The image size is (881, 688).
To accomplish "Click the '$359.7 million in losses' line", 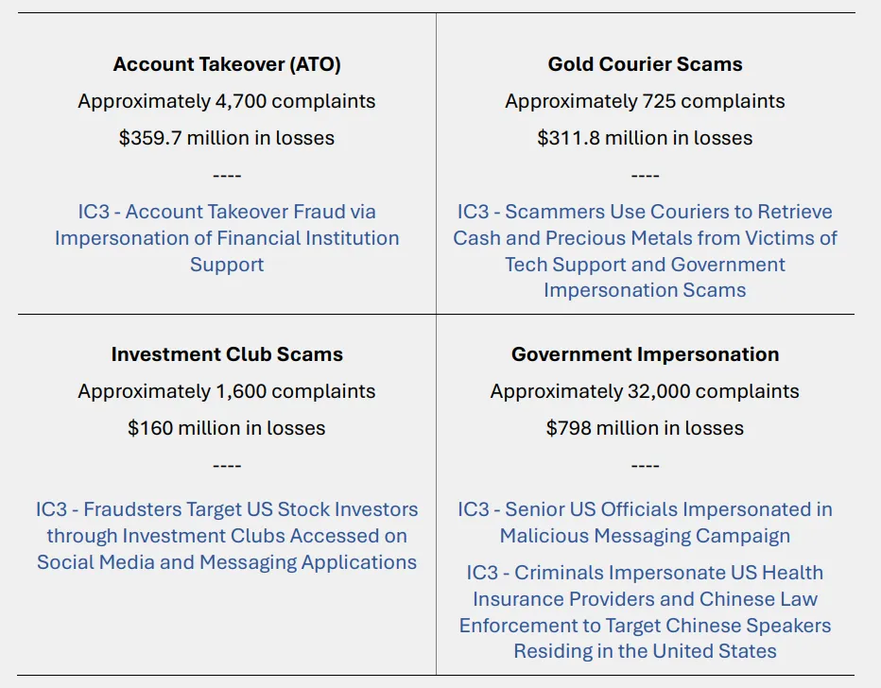I will pos(227,138).
